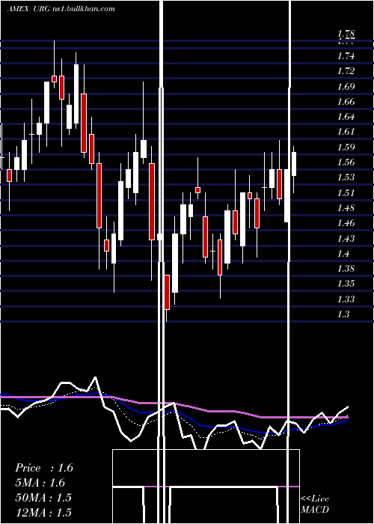374x524 pixels.
Task: Select the 1.38 price axis label
Action: click(346, 269)
